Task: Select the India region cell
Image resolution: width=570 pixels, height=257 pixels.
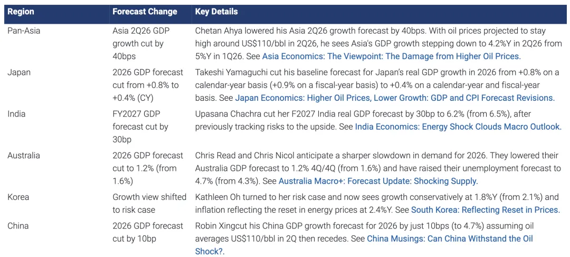Action: (x=17, y=114)
